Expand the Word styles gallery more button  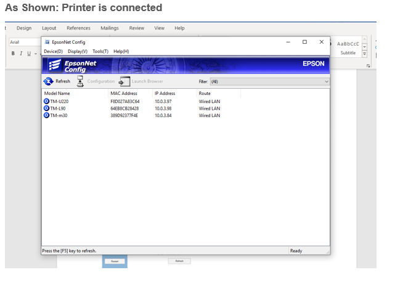364,54
